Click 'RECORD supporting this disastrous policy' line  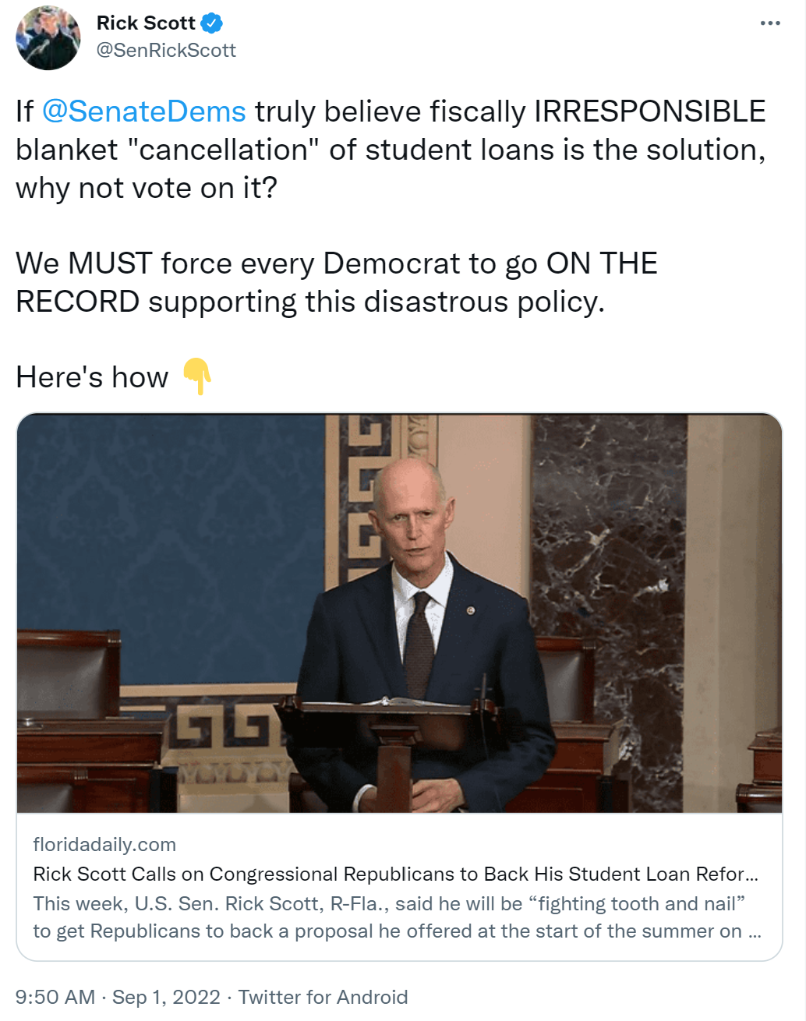pyautogui.click(x=310, y=302)
